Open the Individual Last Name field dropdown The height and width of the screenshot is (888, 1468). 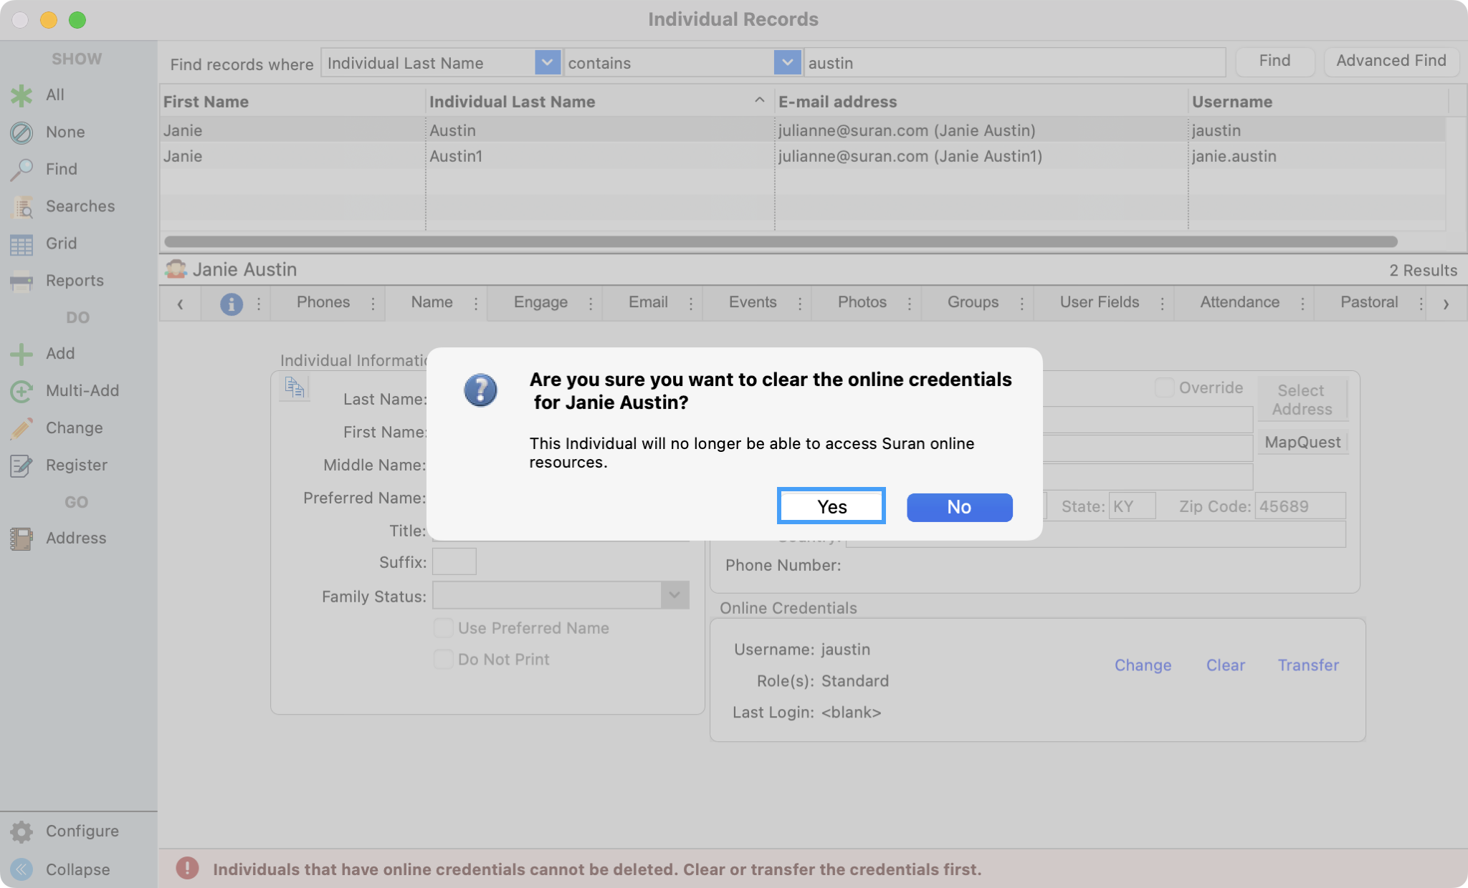pyautogui.click(x=547, y=63)
